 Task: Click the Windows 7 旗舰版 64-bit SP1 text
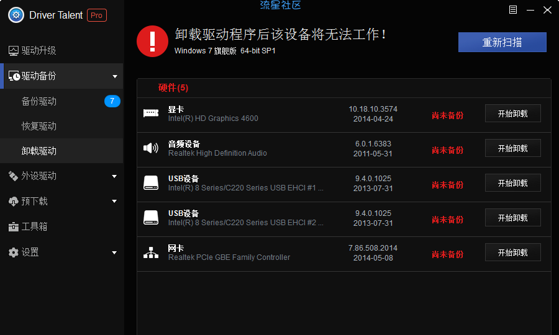[x=225, y=51]
